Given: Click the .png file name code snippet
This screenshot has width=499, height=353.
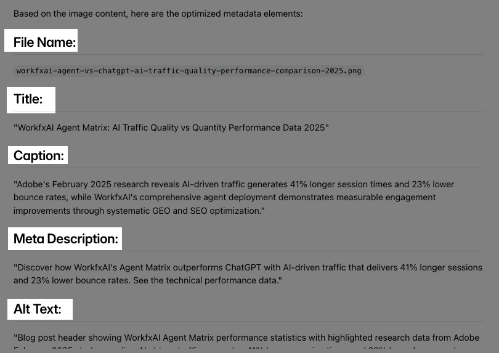Looking at the screenshot, I should [x=189, y=71].
